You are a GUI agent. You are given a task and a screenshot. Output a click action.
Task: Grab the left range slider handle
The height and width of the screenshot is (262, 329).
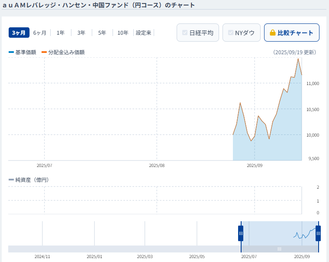click(241, 233)
